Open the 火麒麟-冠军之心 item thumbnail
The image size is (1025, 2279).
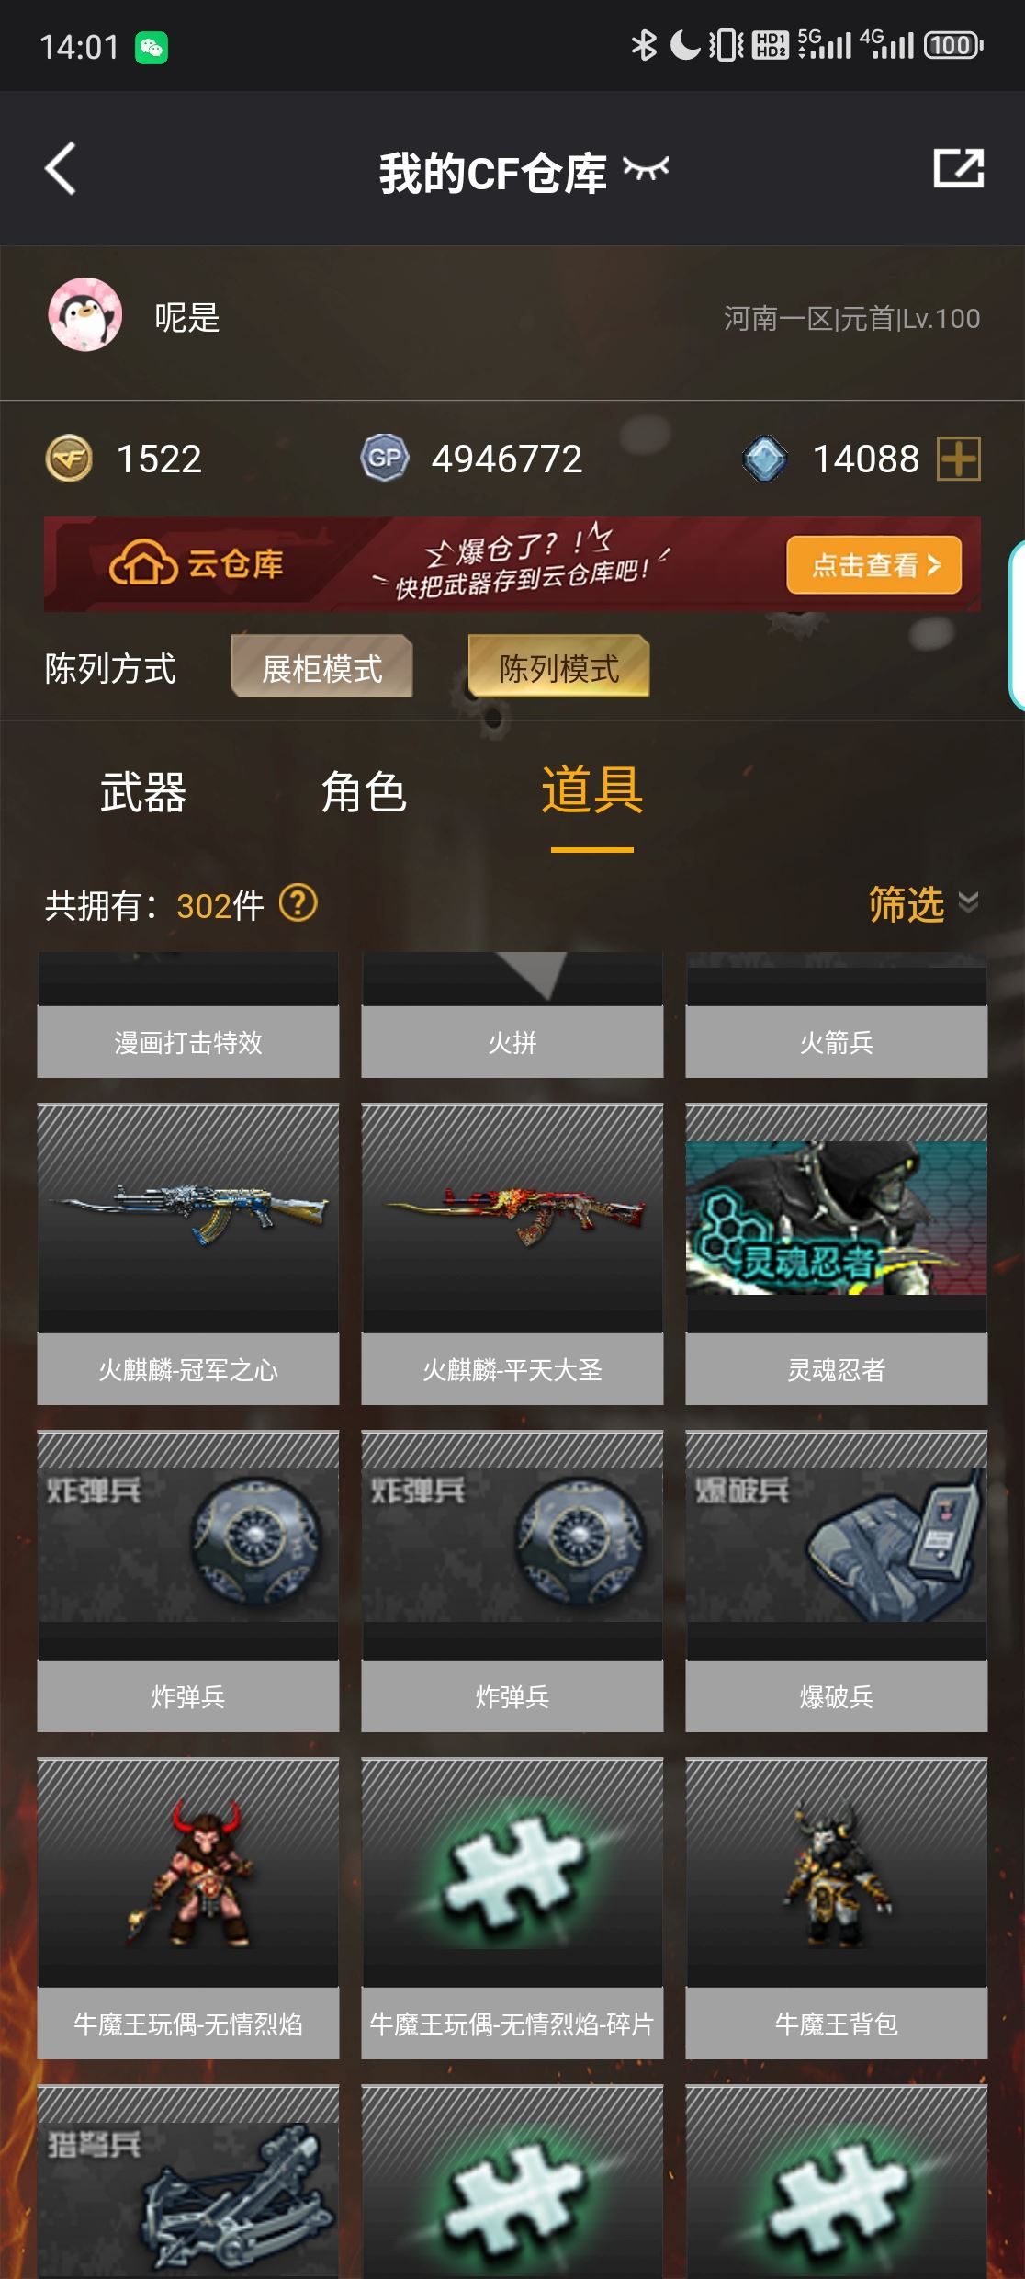coord(188,1219)
